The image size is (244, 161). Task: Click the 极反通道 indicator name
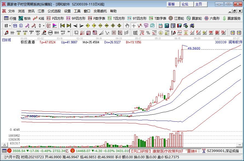click(x=28, y=42)
